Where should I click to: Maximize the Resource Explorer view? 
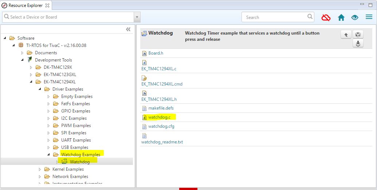[370, 5]
